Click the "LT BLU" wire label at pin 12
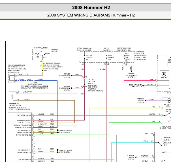The image size is (171, 162). 145,141
